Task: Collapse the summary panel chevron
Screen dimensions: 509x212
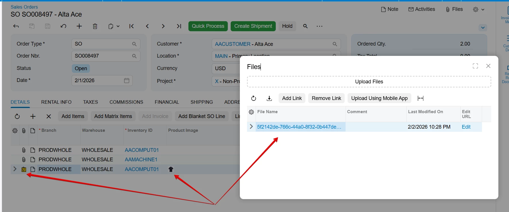Action: 483,28
